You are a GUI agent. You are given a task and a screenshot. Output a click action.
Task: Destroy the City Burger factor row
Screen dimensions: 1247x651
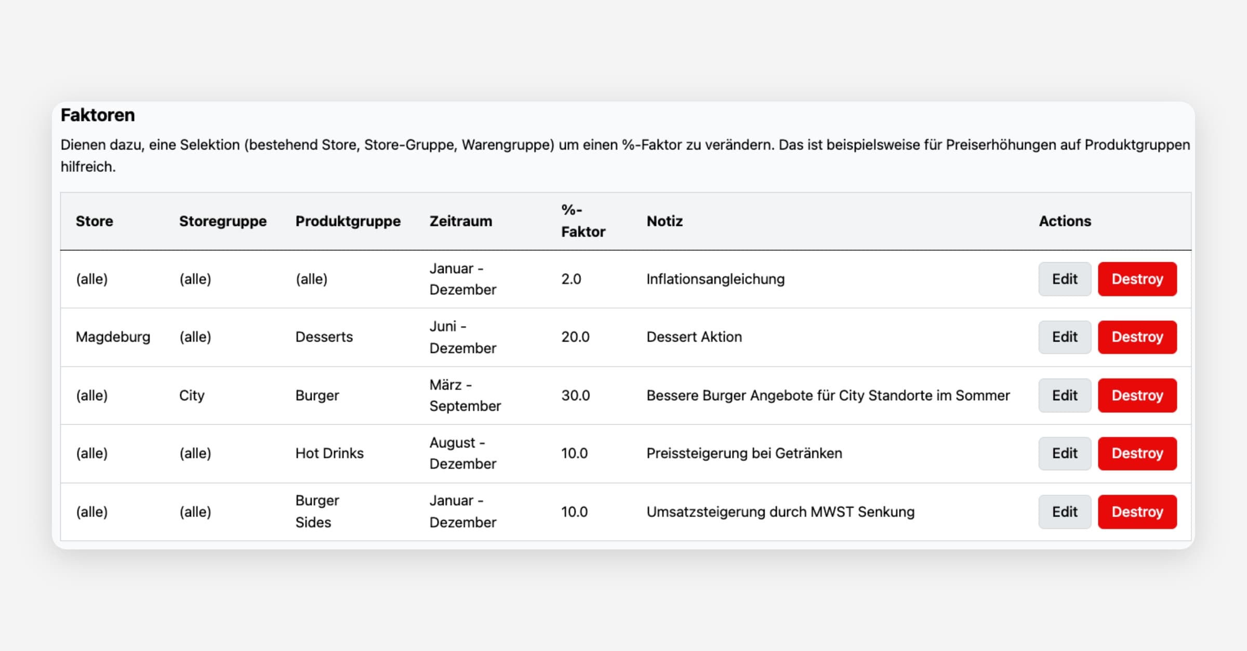pos(1137,396)
